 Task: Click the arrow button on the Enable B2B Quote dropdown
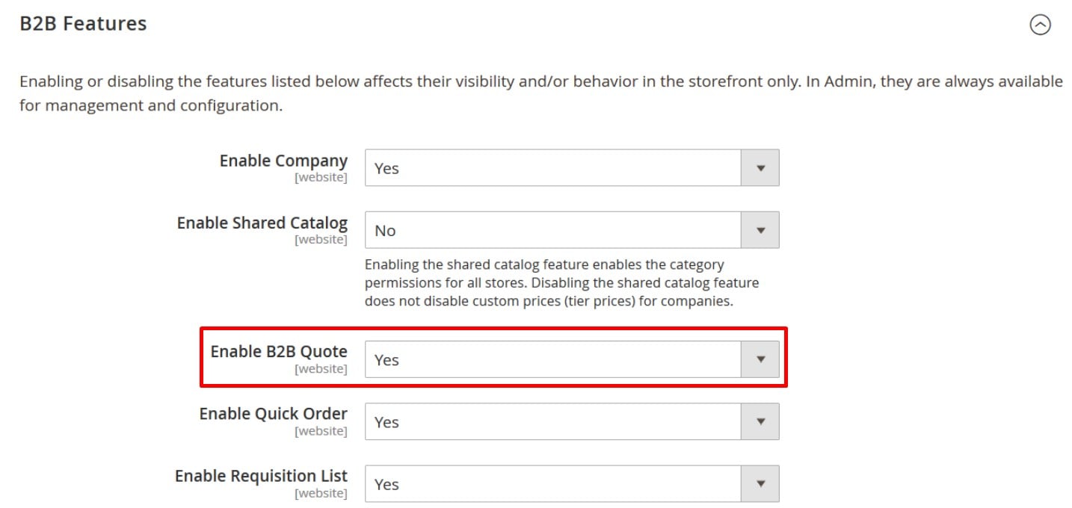(760, 359)
